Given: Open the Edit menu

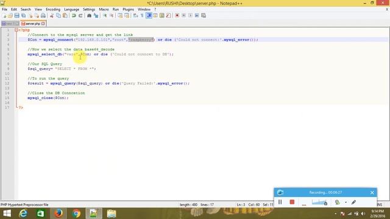Looking at the screenshot, I should click(14, 10).
